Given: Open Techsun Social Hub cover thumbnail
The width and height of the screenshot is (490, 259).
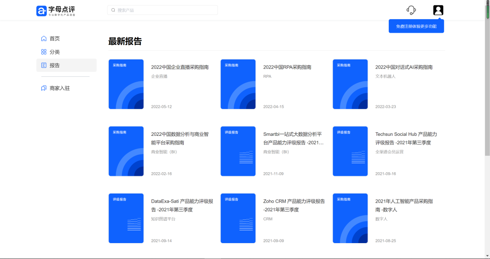Looking at the screenshot, I should coord(350,151).
